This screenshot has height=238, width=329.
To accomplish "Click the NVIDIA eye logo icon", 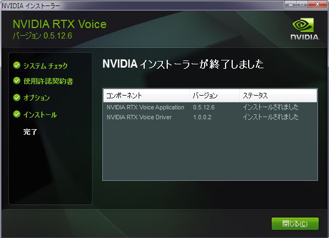I will [x=303, y=25].
